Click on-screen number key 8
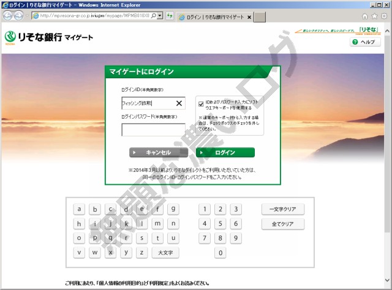Screen dimensions: 392x290 click(x=221, y=238)
